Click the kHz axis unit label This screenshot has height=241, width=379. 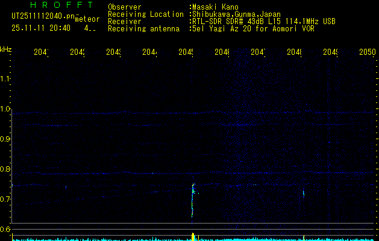[x=6, y=49]
